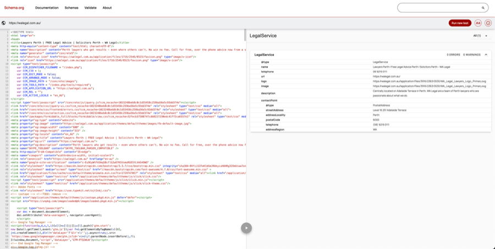Click the gray play button to run code
The height and width of the screenshot is (249, 495).
pos(246,228)
